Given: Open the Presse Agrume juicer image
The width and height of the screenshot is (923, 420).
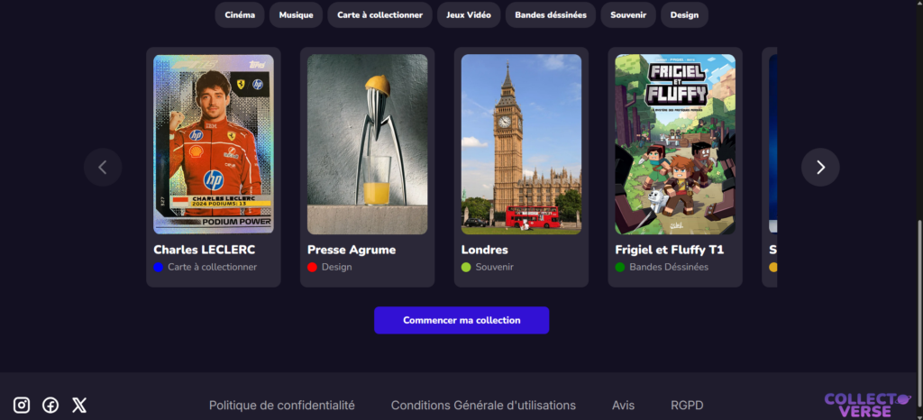Looking at the screenshot, I should [368, 144].
